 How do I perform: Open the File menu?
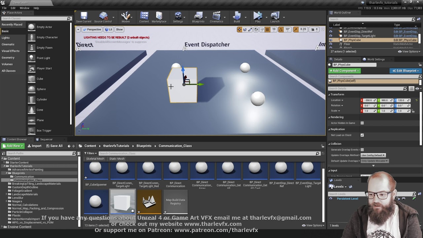pyautogui.click(x=4, y=8)
